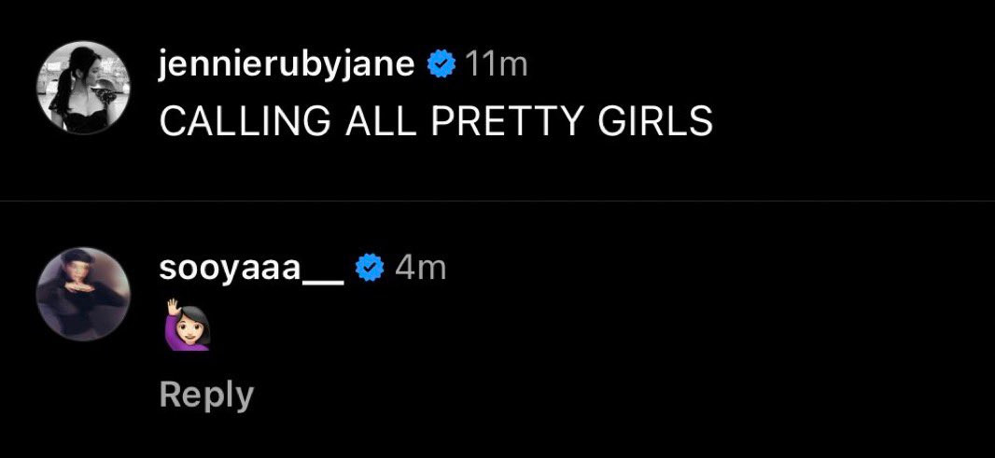
Task: Open jennierubyjane's profile picture
Action: pyautogui.click(x=83, y=89)
